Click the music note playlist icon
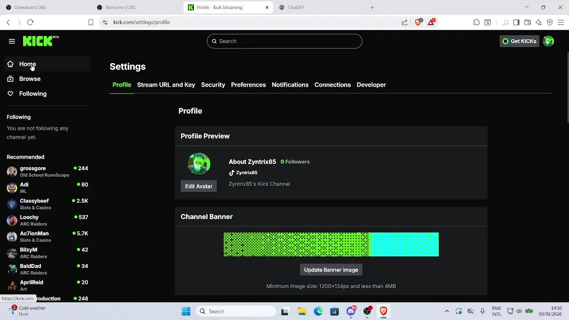 tap(505, 22)
